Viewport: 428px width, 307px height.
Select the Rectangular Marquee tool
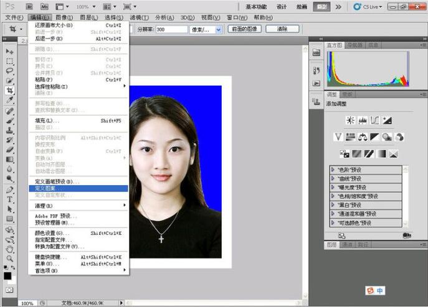coord(9,61)
